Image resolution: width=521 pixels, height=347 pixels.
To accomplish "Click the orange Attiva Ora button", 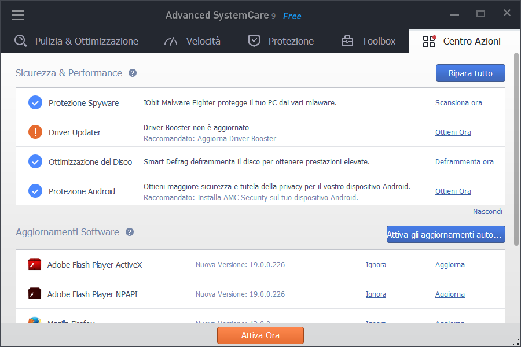I will (x=260, y=335).
